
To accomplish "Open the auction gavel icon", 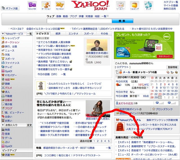I will (x=46, y=6).
